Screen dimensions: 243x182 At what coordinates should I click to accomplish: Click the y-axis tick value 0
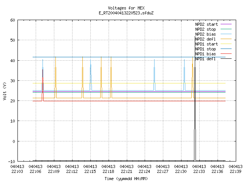coord(14,141)
